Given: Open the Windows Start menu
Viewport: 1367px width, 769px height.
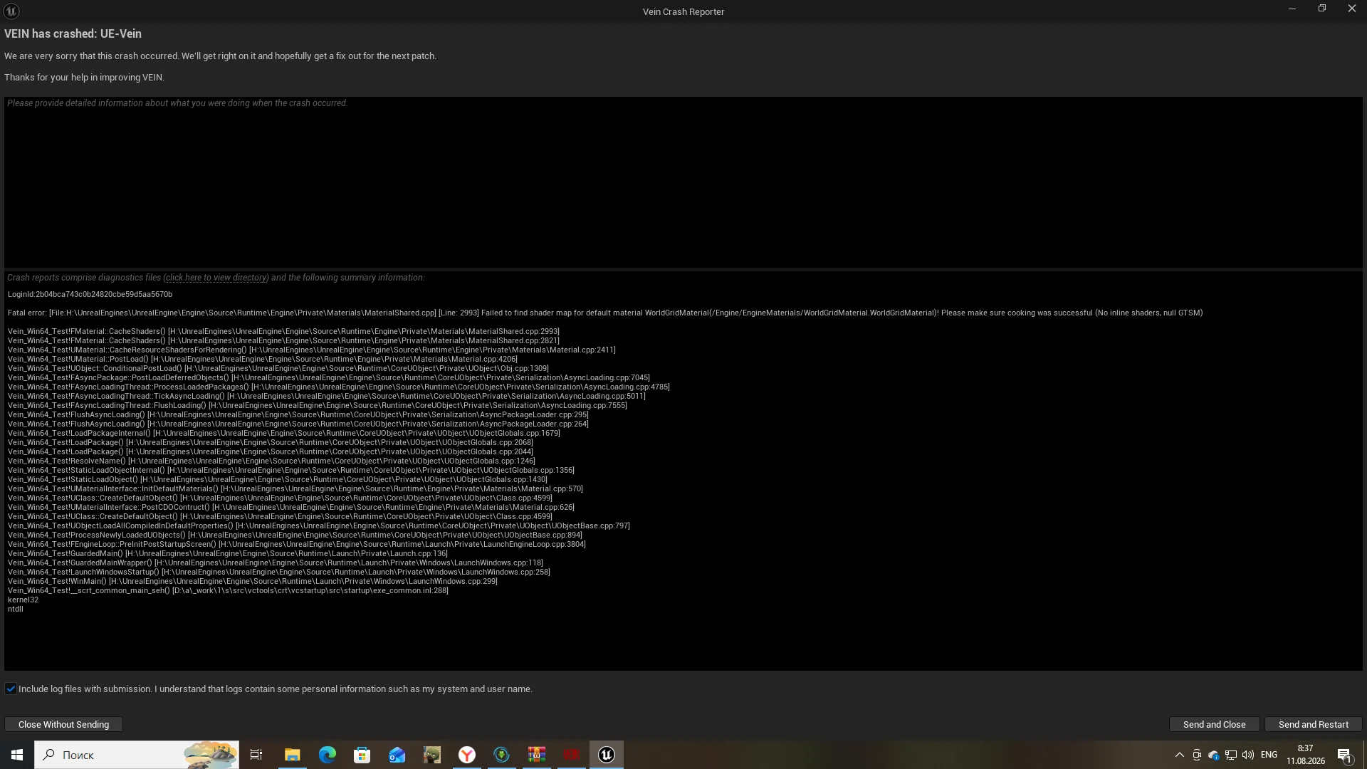Looking at the screenshot, I should coord(17,755).
